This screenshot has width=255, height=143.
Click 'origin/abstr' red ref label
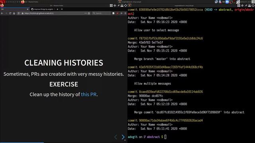point(244,10)
